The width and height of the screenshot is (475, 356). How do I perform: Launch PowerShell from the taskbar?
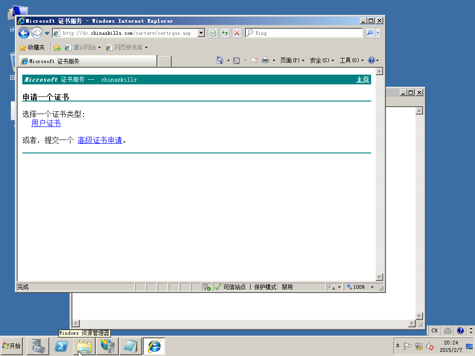[61, 346]
